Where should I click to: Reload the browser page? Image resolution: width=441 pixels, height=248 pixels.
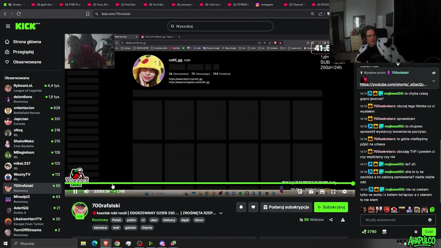(19, 14)
